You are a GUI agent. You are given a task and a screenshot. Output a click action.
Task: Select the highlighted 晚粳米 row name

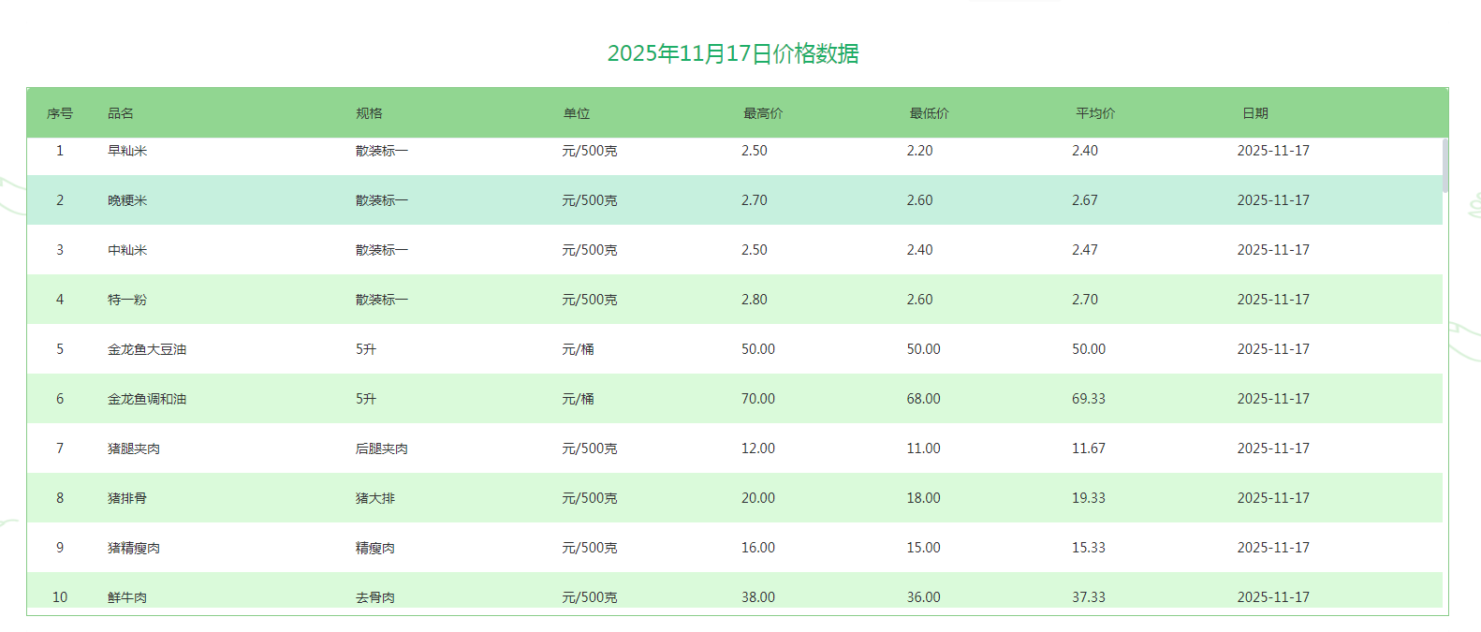point(127,200)
